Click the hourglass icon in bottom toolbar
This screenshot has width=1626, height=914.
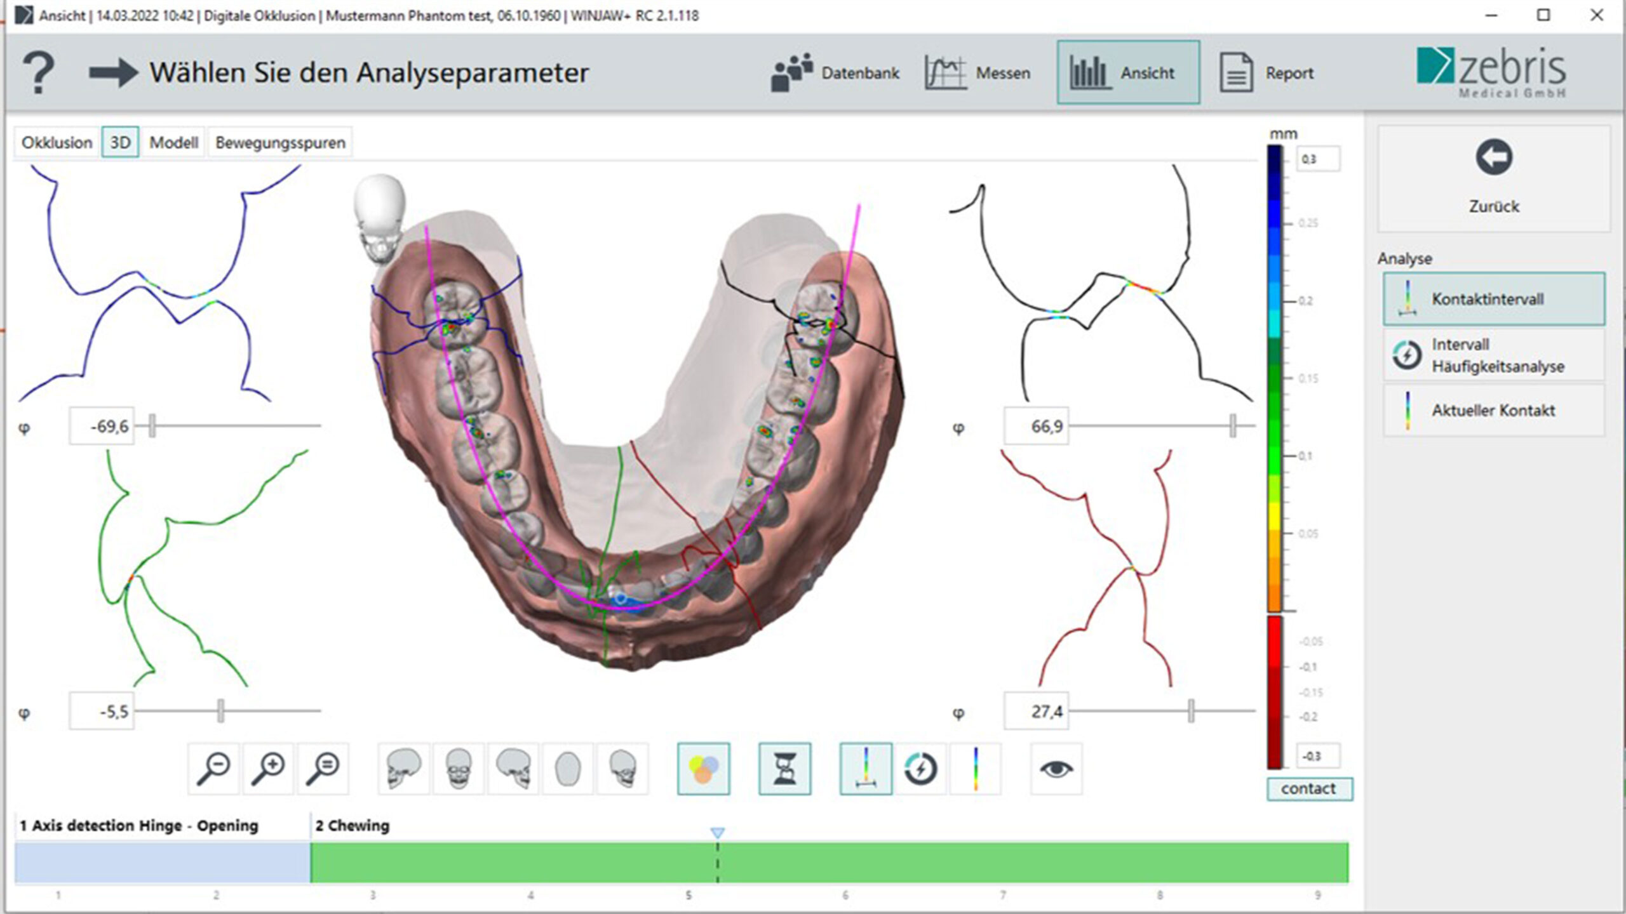pyautogui.click(x=784, y=769)
